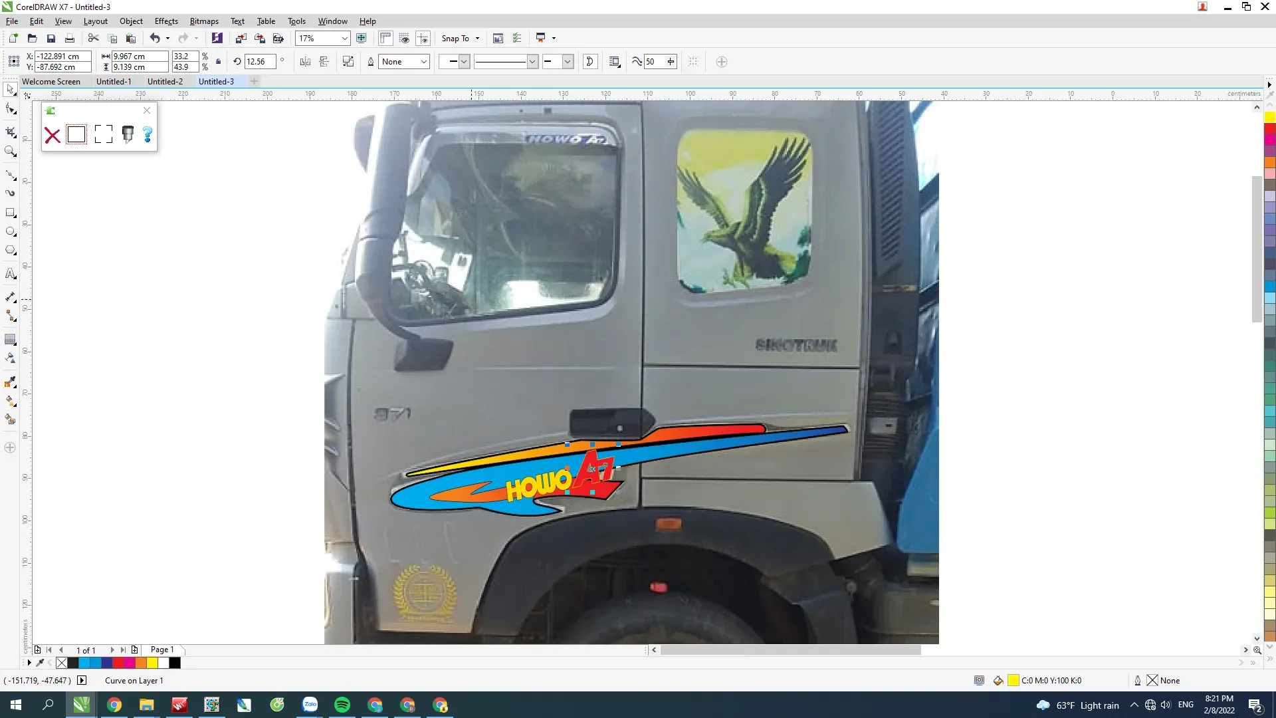This screenshot has height=718, width=1276.
Task: Toggle guidelines display
Action: (423, 39)
